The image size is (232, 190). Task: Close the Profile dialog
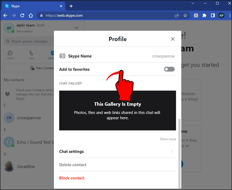pos(173,39)
